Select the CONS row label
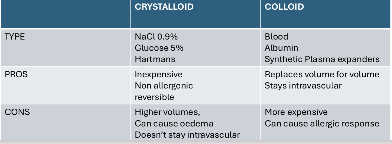 (17, 112)
